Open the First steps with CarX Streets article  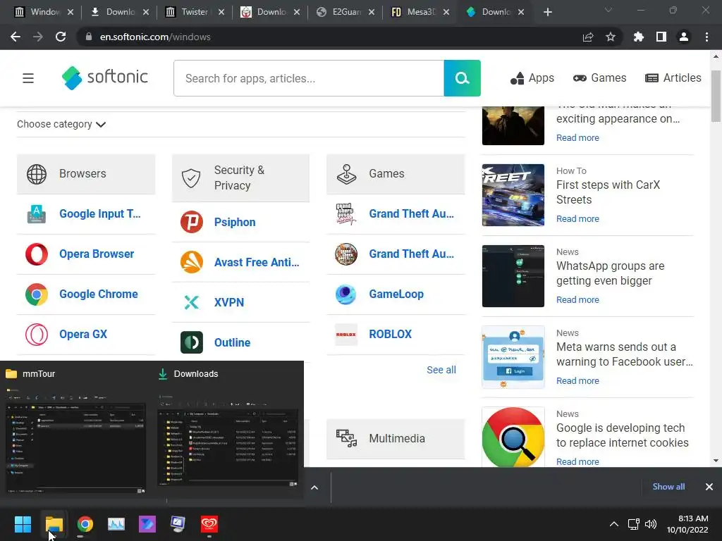click(x=608, y=192)
